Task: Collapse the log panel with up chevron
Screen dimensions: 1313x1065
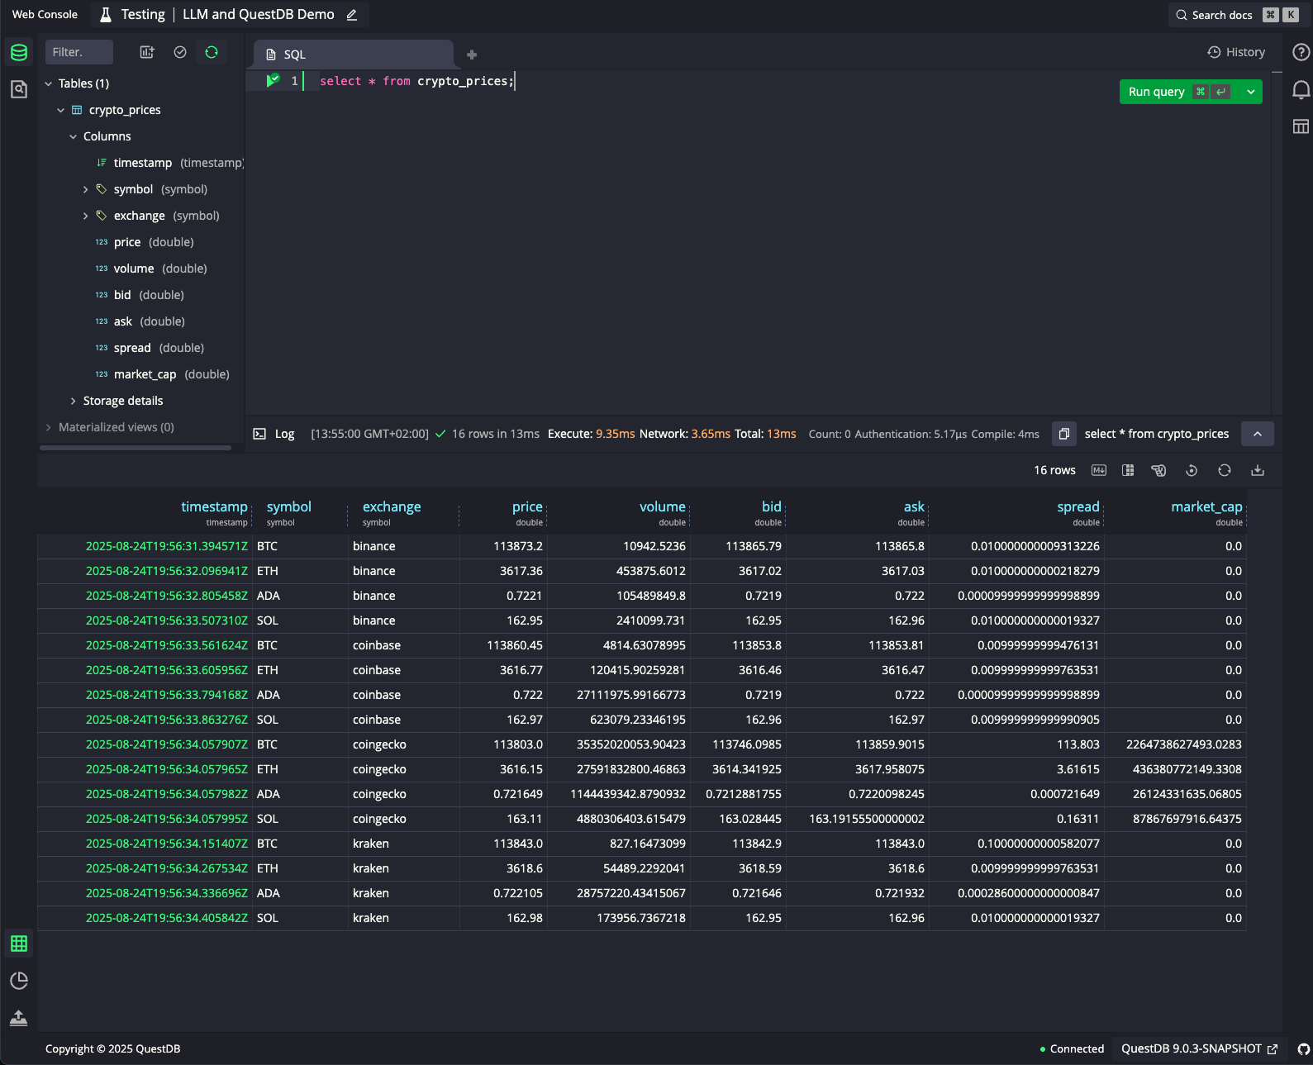Action: point(1258,434)
